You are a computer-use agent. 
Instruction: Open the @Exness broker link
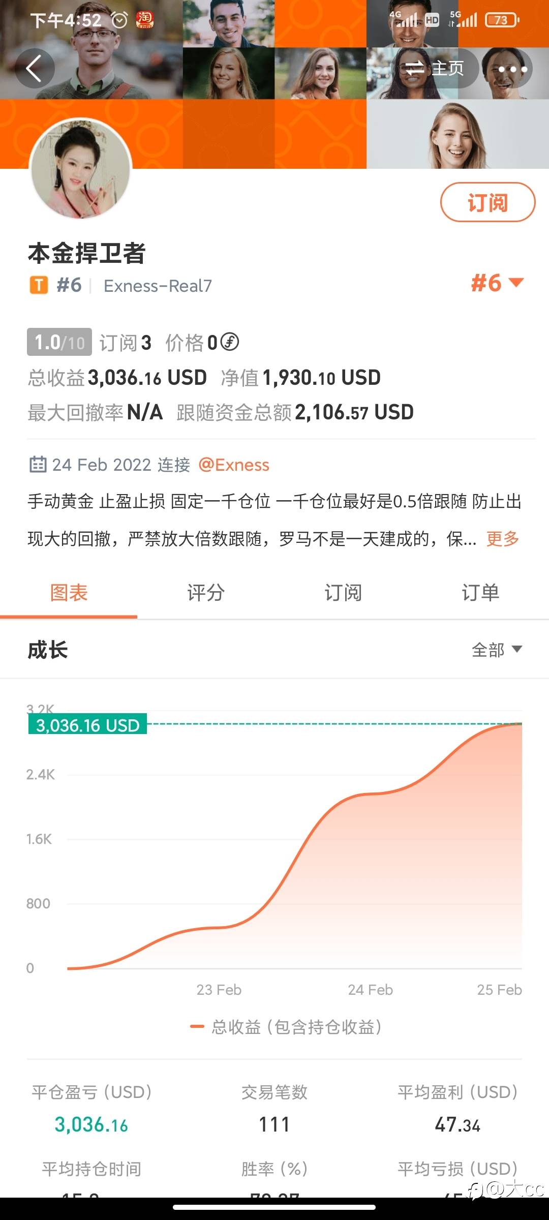[234, 465]
